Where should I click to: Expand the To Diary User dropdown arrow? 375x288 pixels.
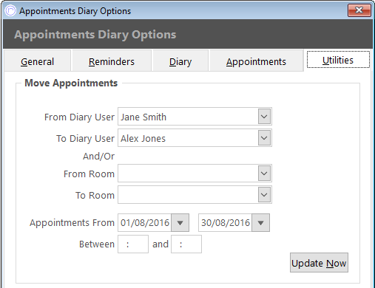coord(264,138)
